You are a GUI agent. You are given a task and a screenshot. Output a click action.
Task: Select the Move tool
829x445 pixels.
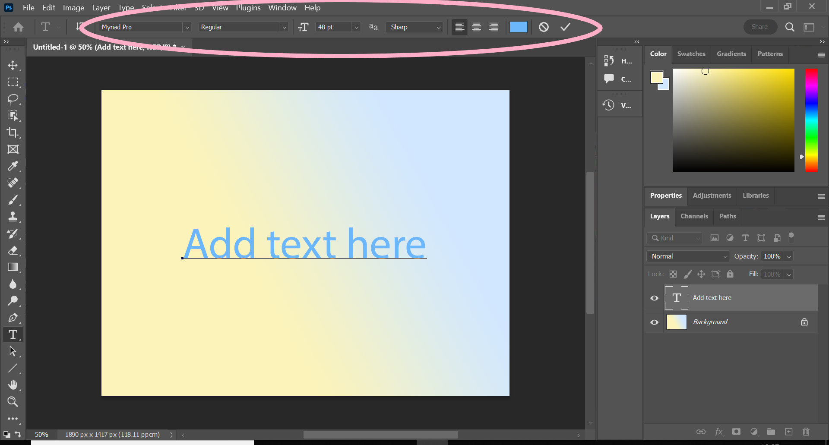(x=13, y=65)
